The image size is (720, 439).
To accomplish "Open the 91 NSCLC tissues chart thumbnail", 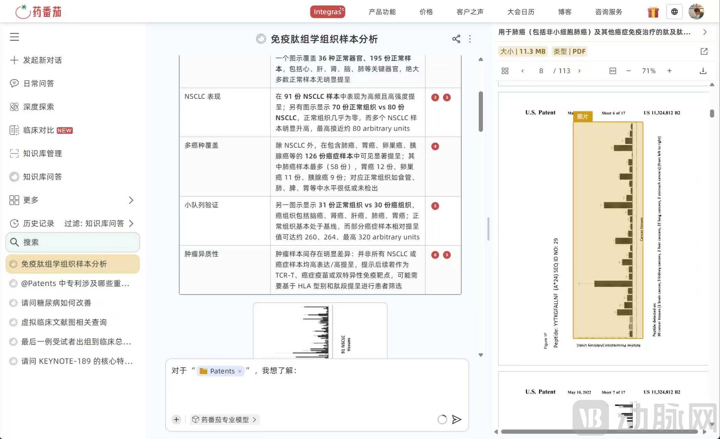I will tap(320, 331).
